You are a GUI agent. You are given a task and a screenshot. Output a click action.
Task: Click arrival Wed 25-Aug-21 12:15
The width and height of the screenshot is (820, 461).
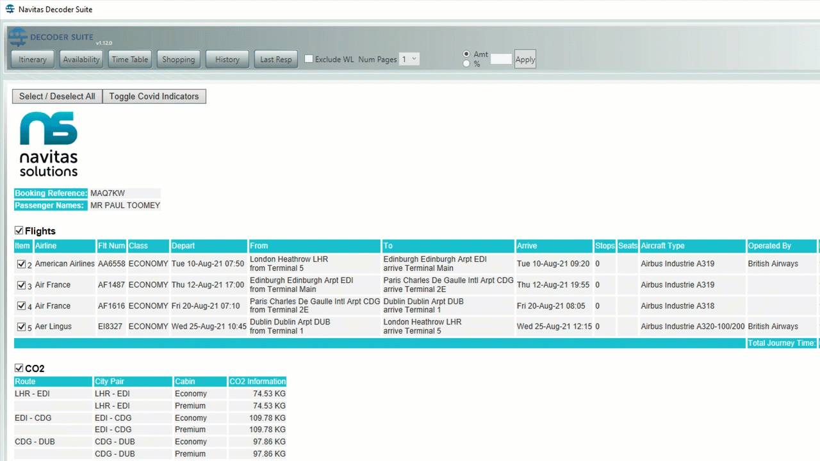tap(553, 327)
